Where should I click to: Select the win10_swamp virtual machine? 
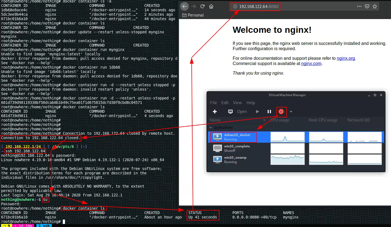(x=296, y=160)
